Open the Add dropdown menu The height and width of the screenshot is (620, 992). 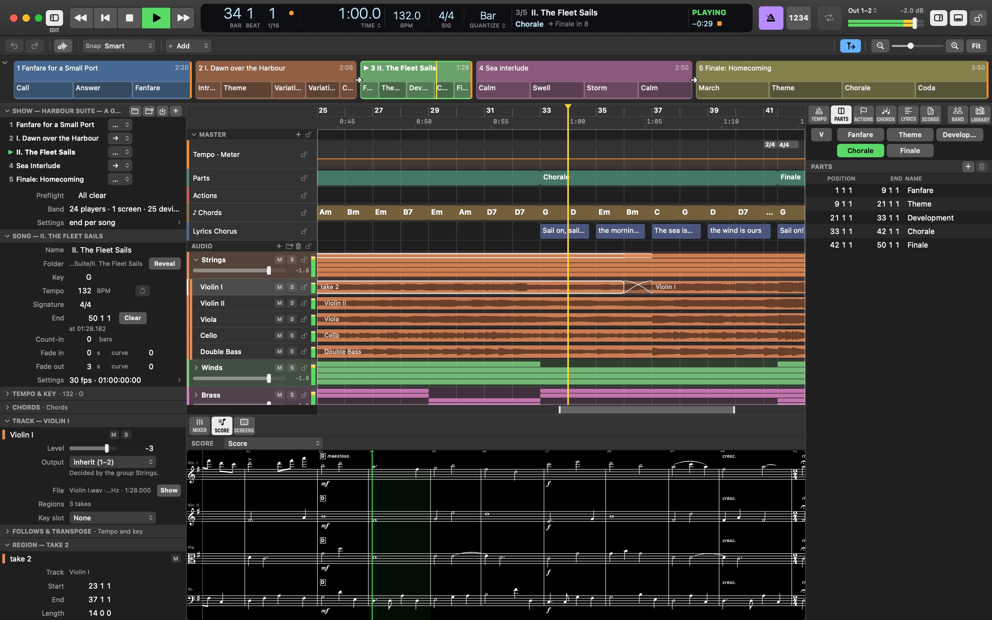point(189,46)
